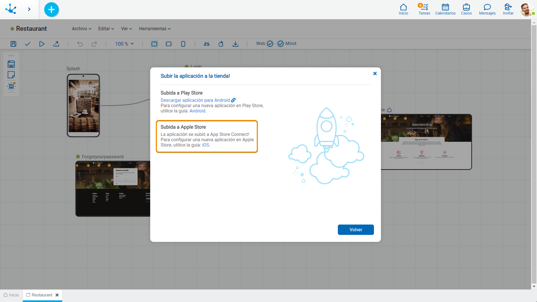The image size is (537, 302).
Task: Click the redo arrow icon
Action: tap(95, 44)
